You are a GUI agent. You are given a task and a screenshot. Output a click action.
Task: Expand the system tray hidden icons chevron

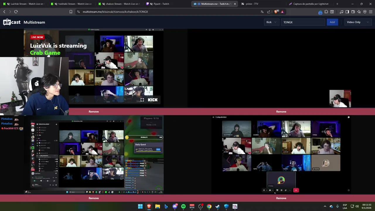325,206
